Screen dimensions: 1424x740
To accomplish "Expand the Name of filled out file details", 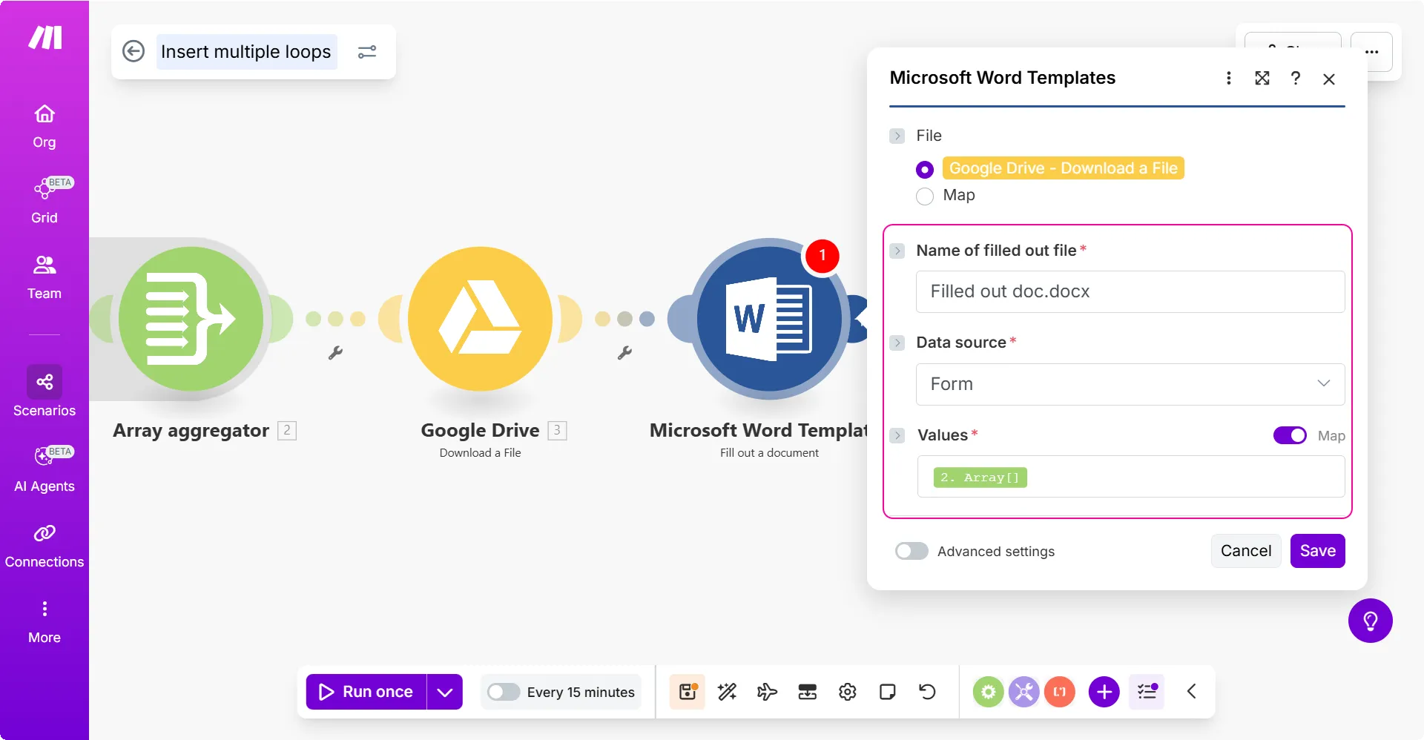I will pyautogui.click(x=897, y=251).
